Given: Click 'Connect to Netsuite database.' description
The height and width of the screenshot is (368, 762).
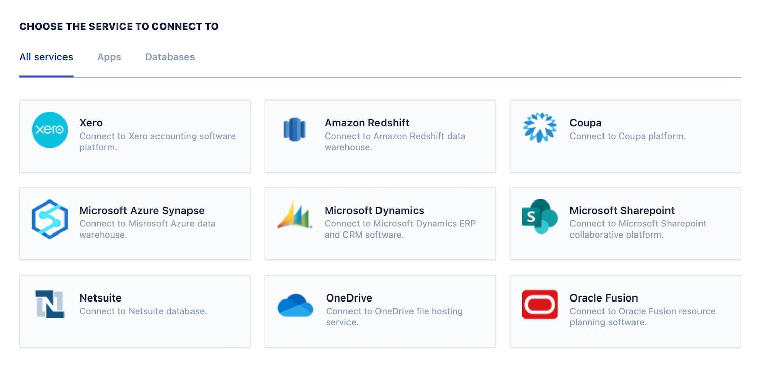Looking at the screenshot, I should coord(143,311).
